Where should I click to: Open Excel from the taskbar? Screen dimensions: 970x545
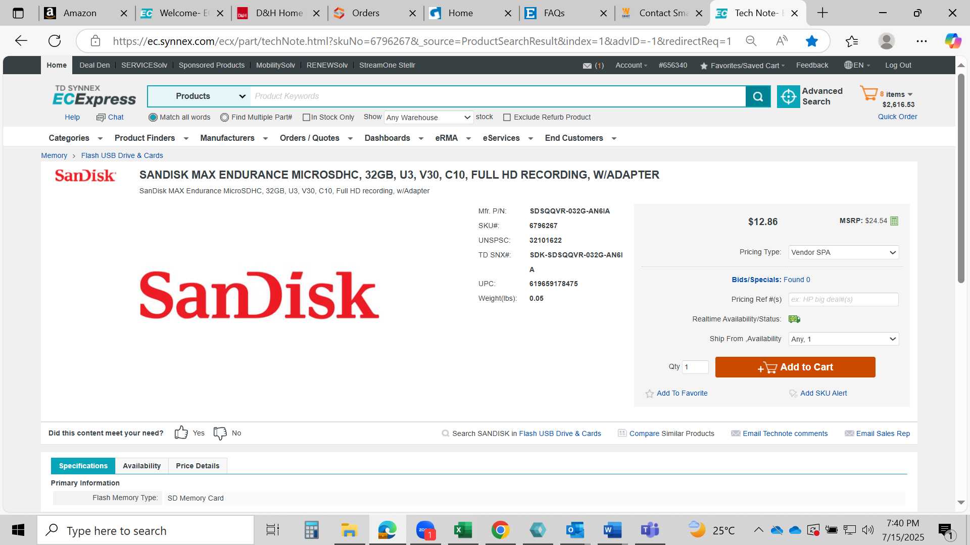point(463,530)
